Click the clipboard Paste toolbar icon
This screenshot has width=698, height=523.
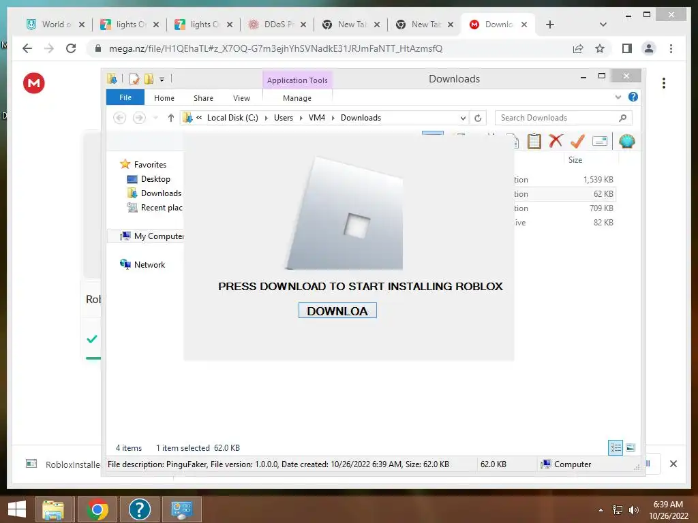[x=534, y=142]
